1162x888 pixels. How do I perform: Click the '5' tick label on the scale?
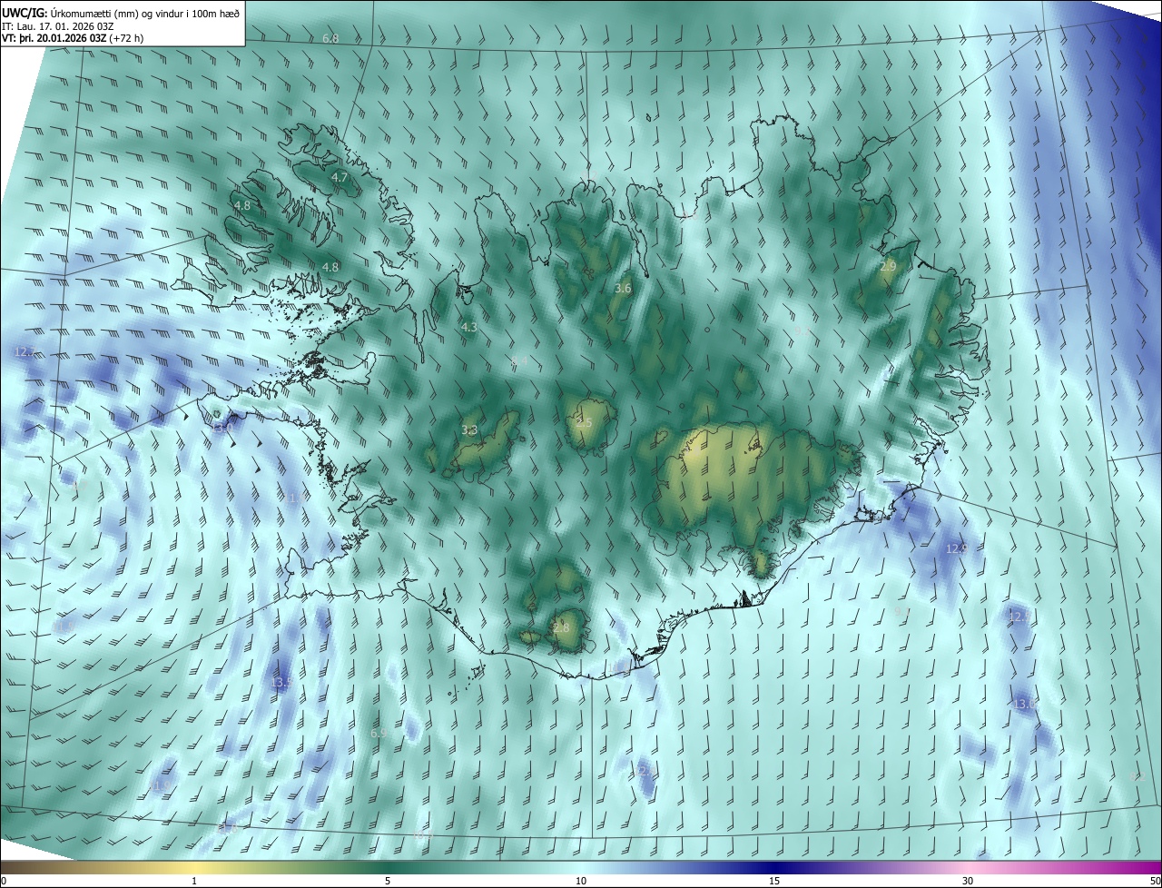(x=388, y=882)
